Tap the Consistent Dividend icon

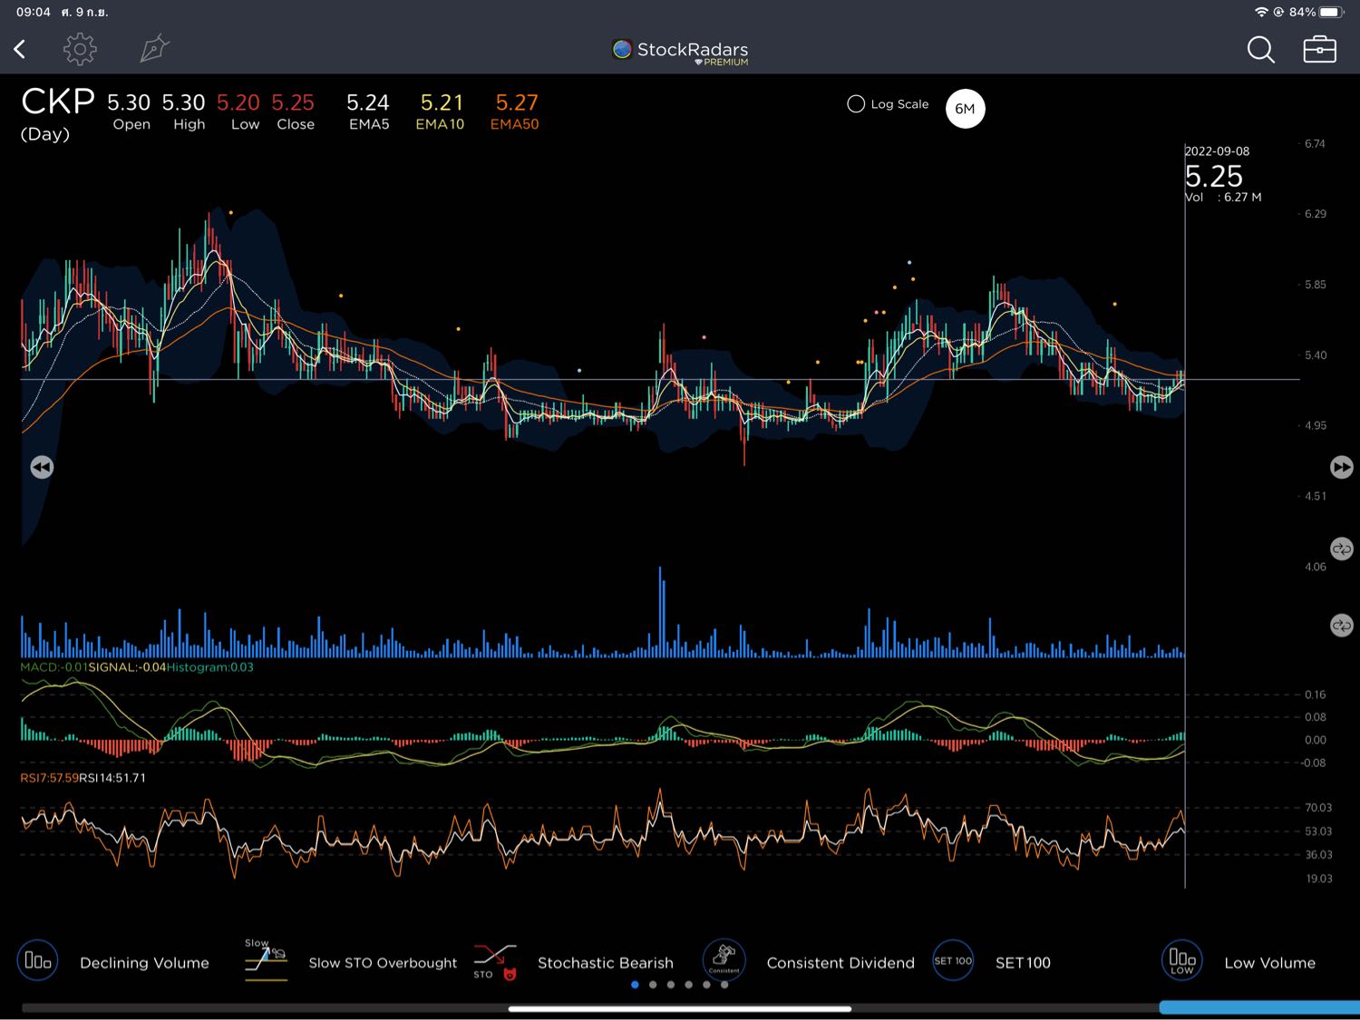[x=724, y=960]
